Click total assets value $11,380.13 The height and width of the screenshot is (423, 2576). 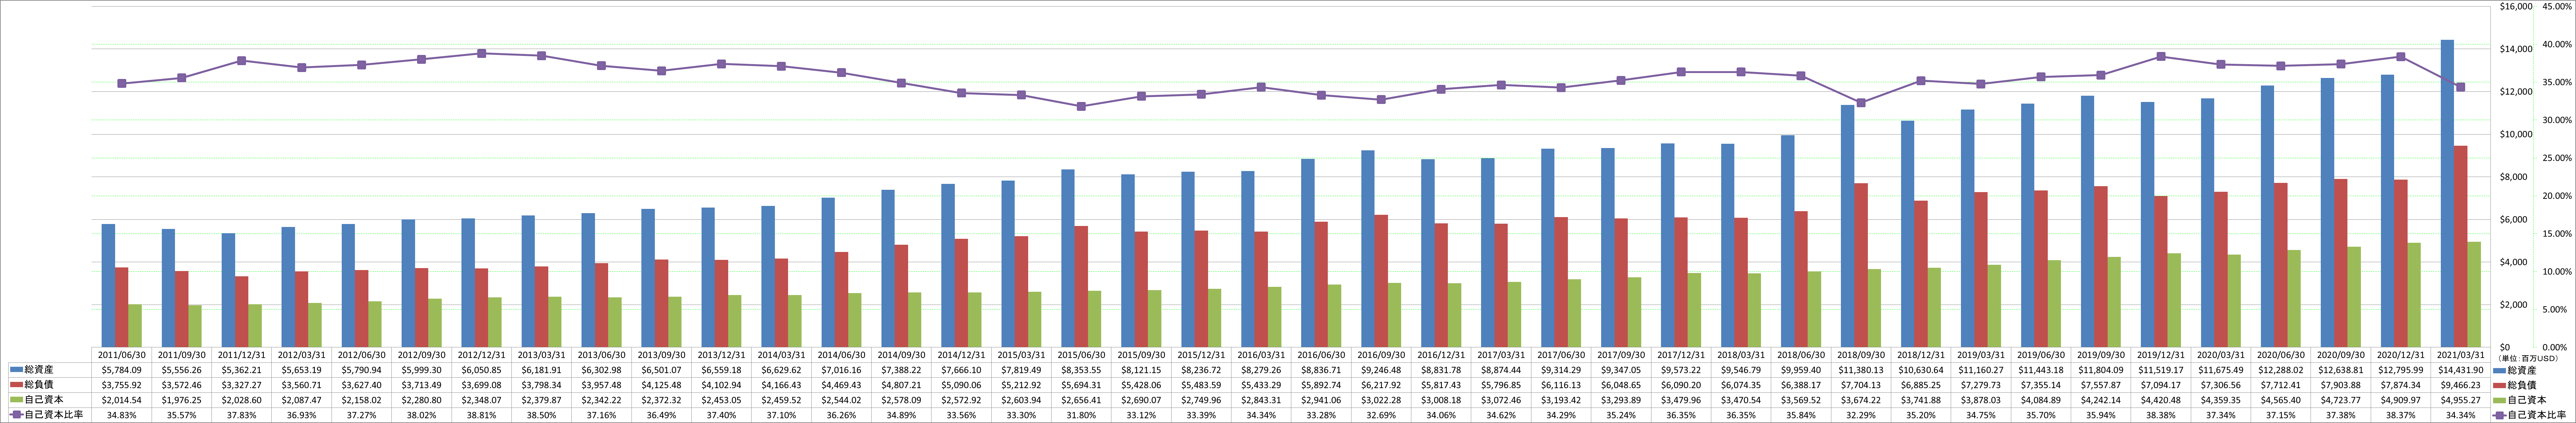click(1861, 370)
